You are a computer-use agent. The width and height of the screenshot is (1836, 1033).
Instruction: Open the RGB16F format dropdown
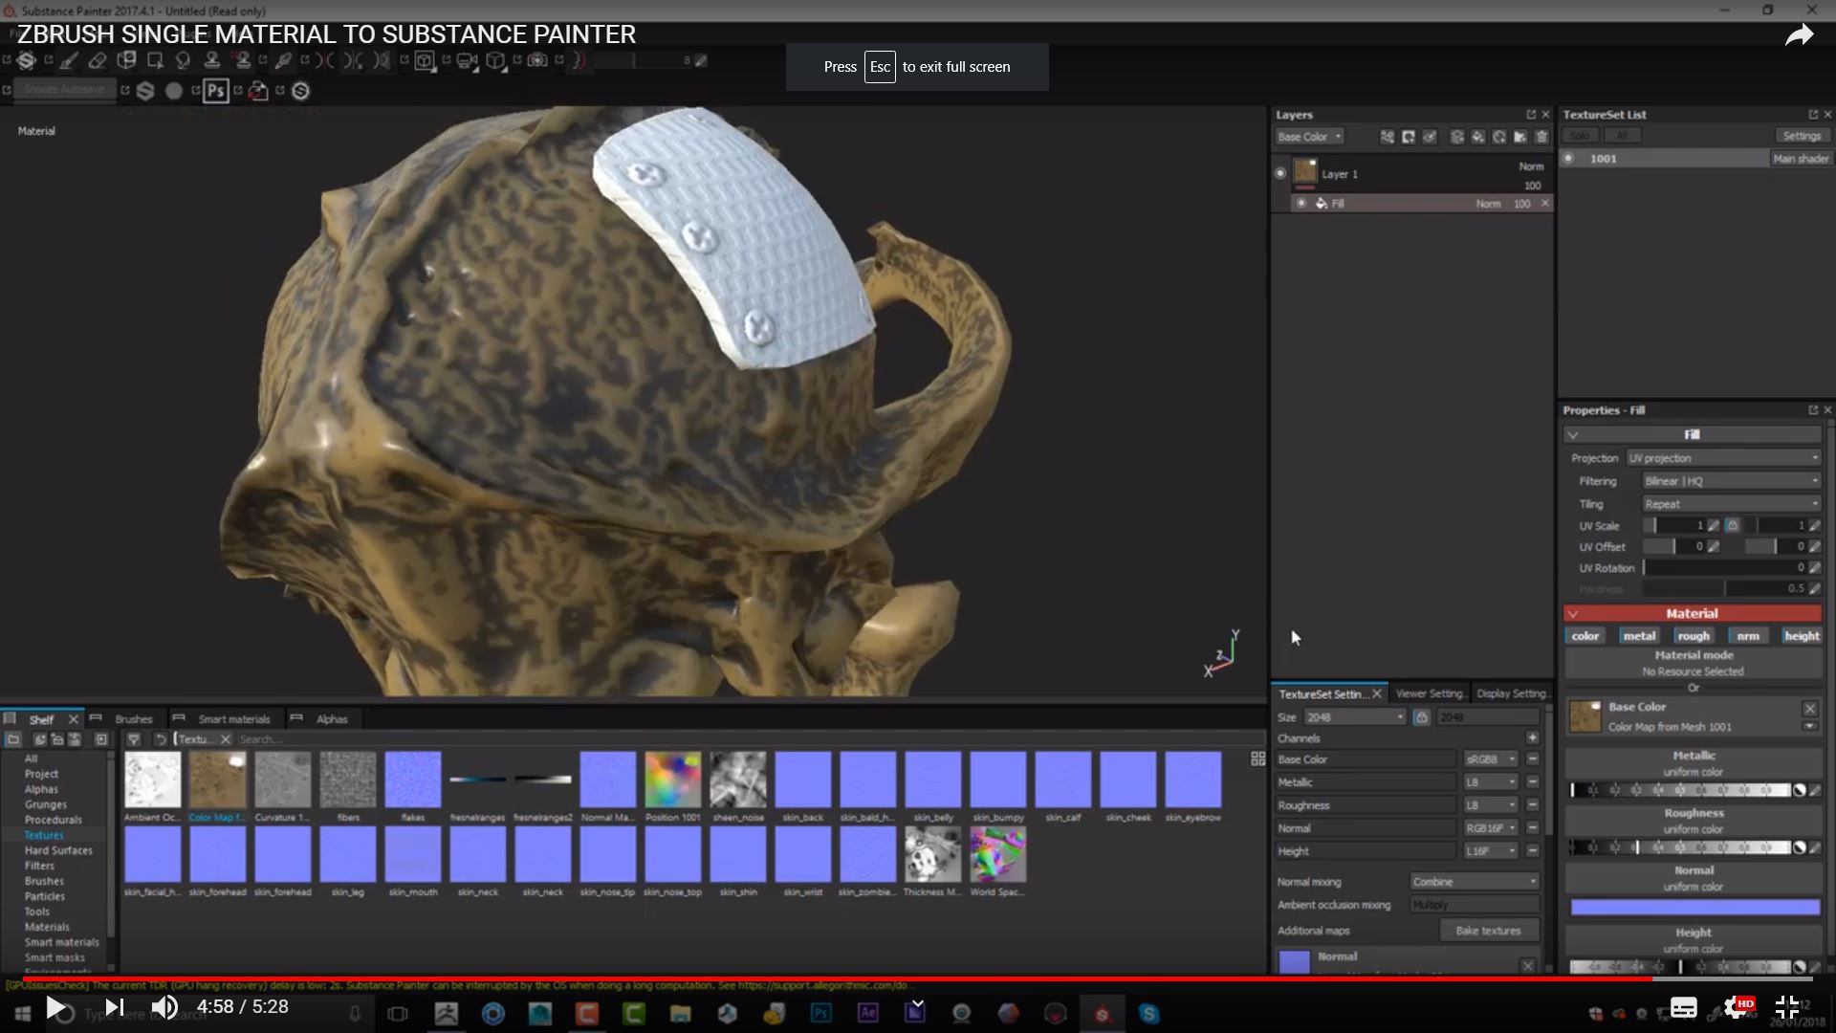(x=1491, y=828)
